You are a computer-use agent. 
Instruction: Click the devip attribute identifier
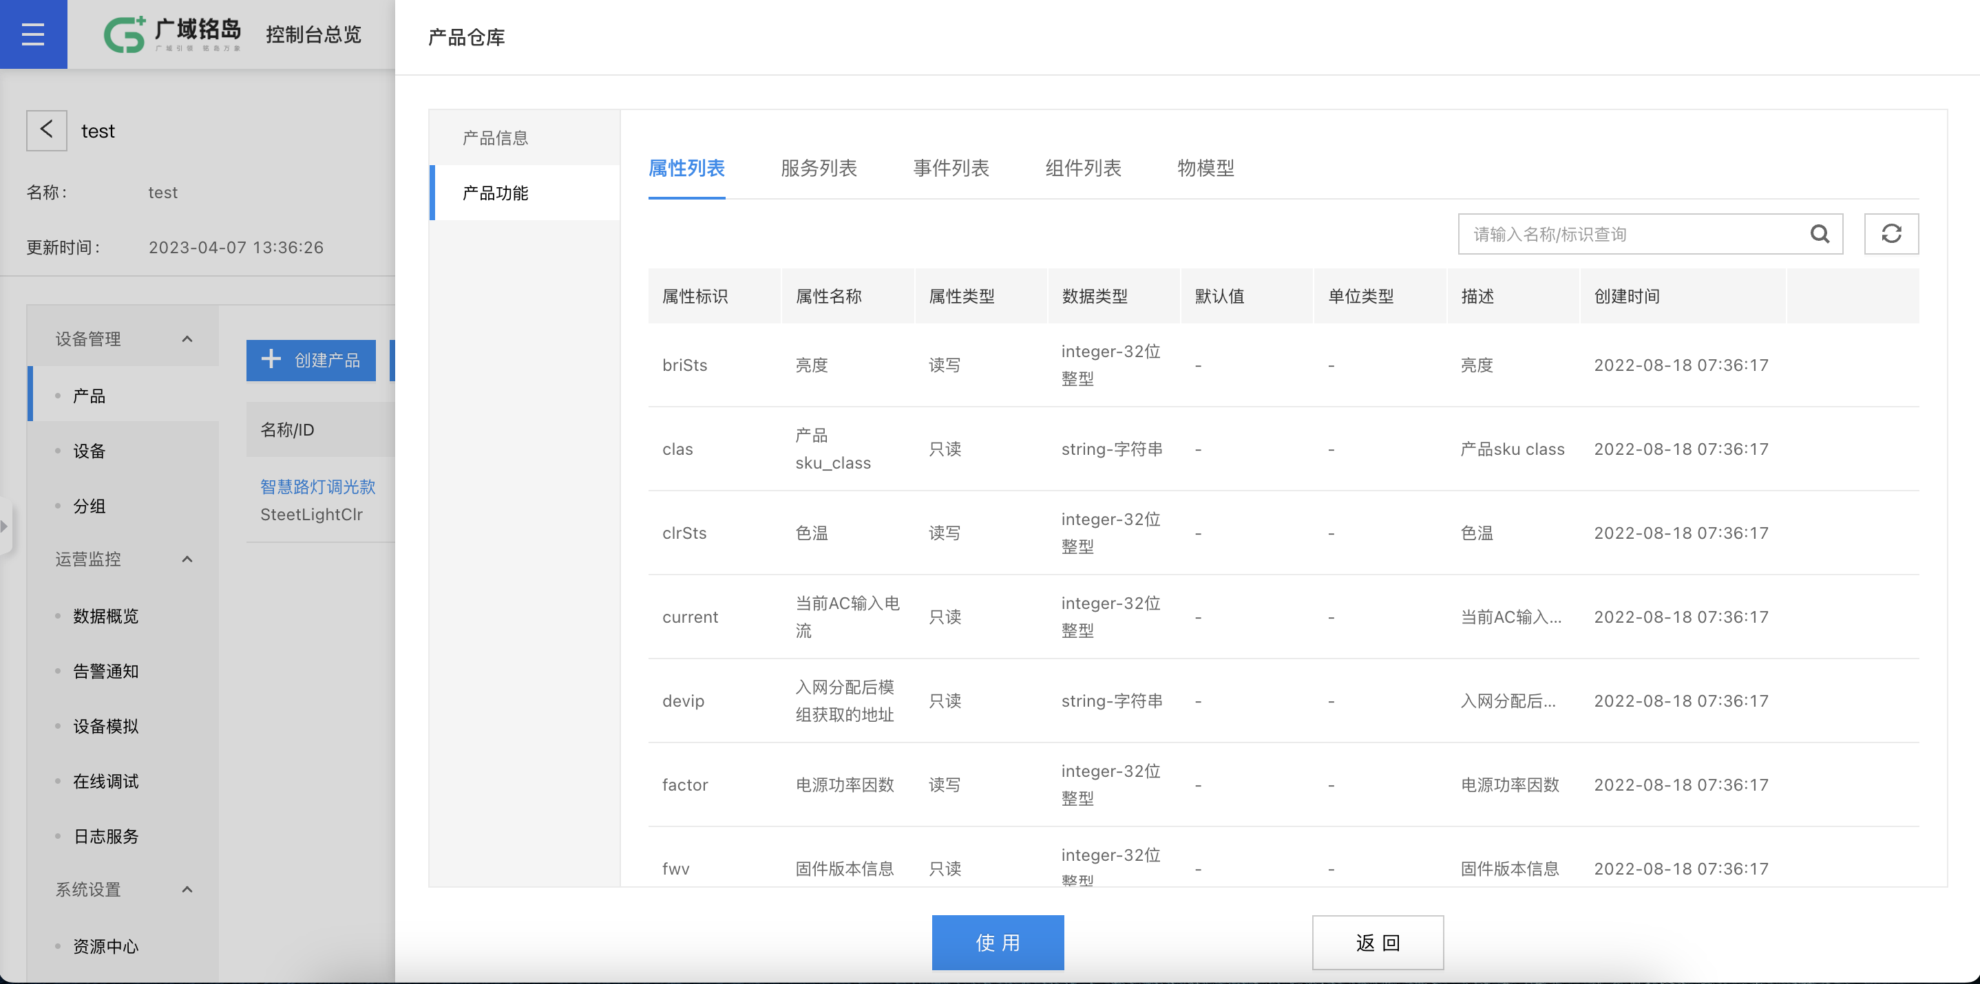pos(682,700)
